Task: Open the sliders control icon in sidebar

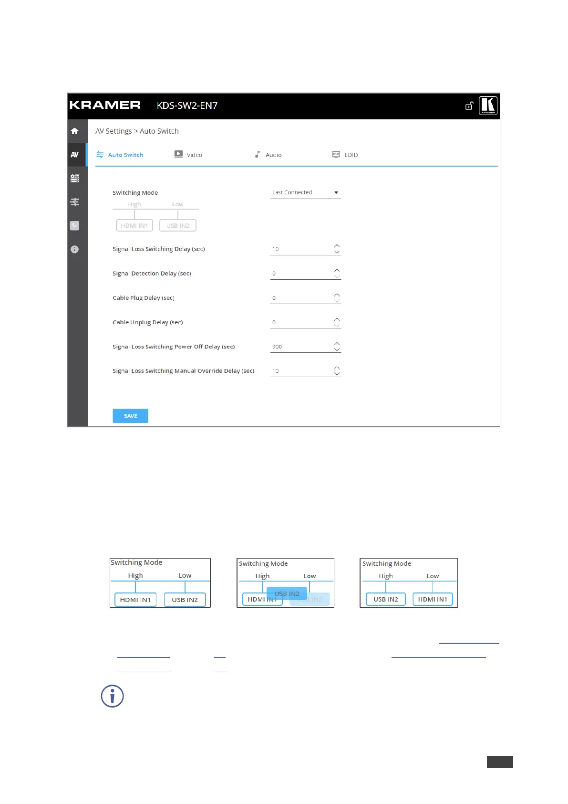Action: pyautogui.click(x=75, y=202)
